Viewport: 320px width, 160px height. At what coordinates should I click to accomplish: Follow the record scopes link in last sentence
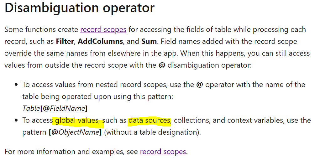pos(163,152)
